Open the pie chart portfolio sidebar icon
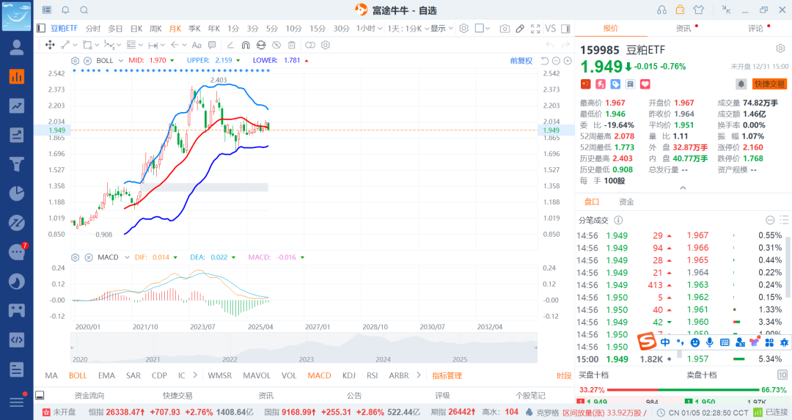This screenshot has height=420, width=792. [17, 194]
